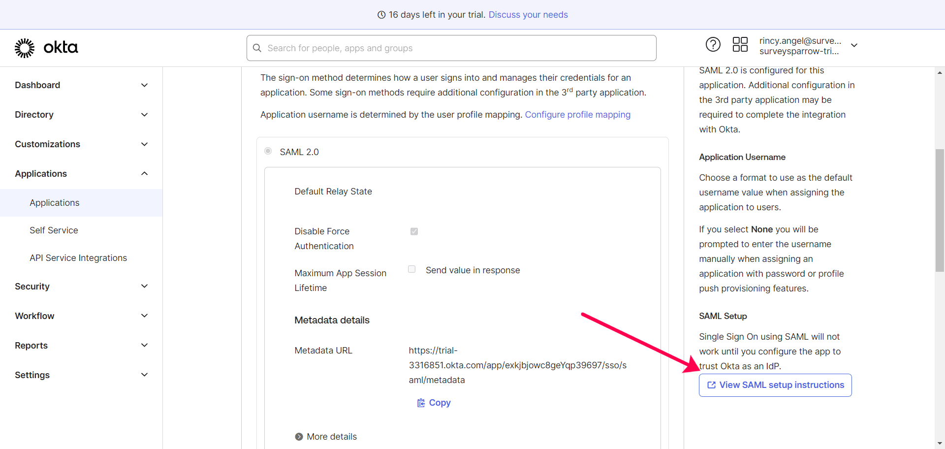This screenshot has width=945, height=449.
Task: Click the external link icon on SAML instructions button
Action: (711, 385)
